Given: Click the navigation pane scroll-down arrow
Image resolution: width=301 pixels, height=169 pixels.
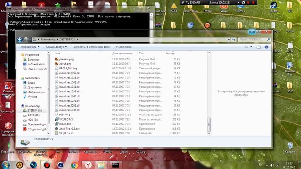Looking at the screenshot, I should pyautogui.click(x=48, y=133).
